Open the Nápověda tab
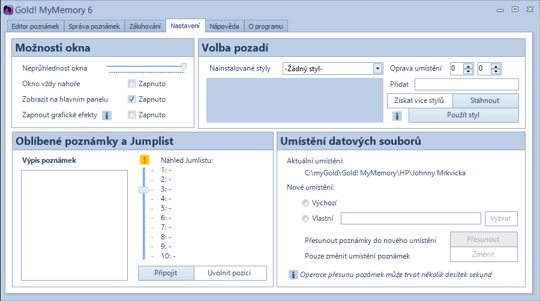 click(224, 26)
